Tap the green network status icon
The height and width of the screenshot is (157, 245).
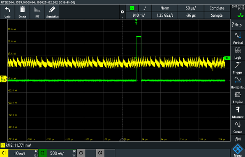coord(240,15)
